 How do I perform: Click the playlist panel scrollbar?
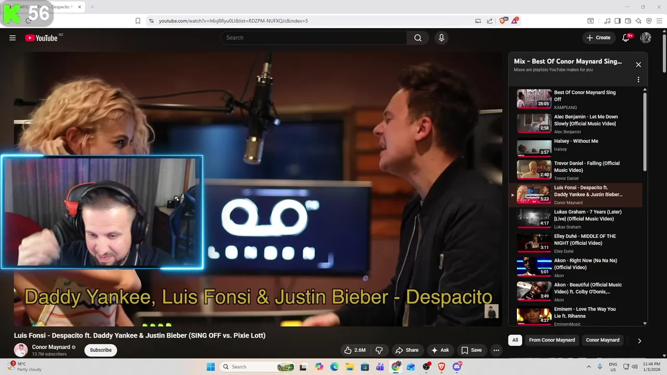645,132
